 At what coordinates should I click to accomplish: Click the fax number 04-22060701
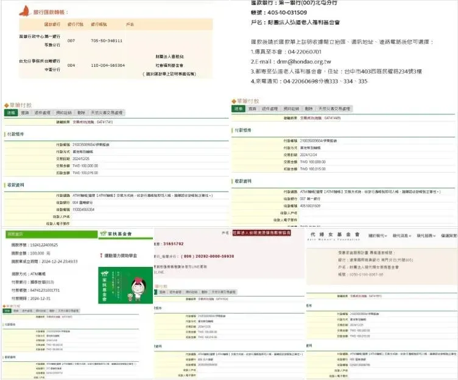(305, 52)
